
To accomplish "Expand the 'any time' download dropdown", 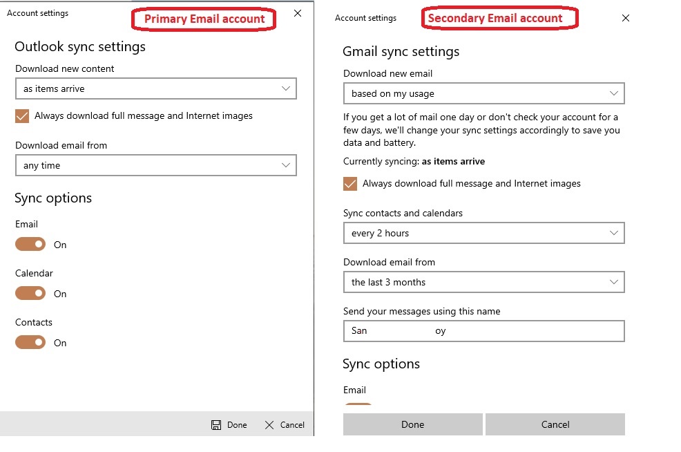I will coord(155,165).
